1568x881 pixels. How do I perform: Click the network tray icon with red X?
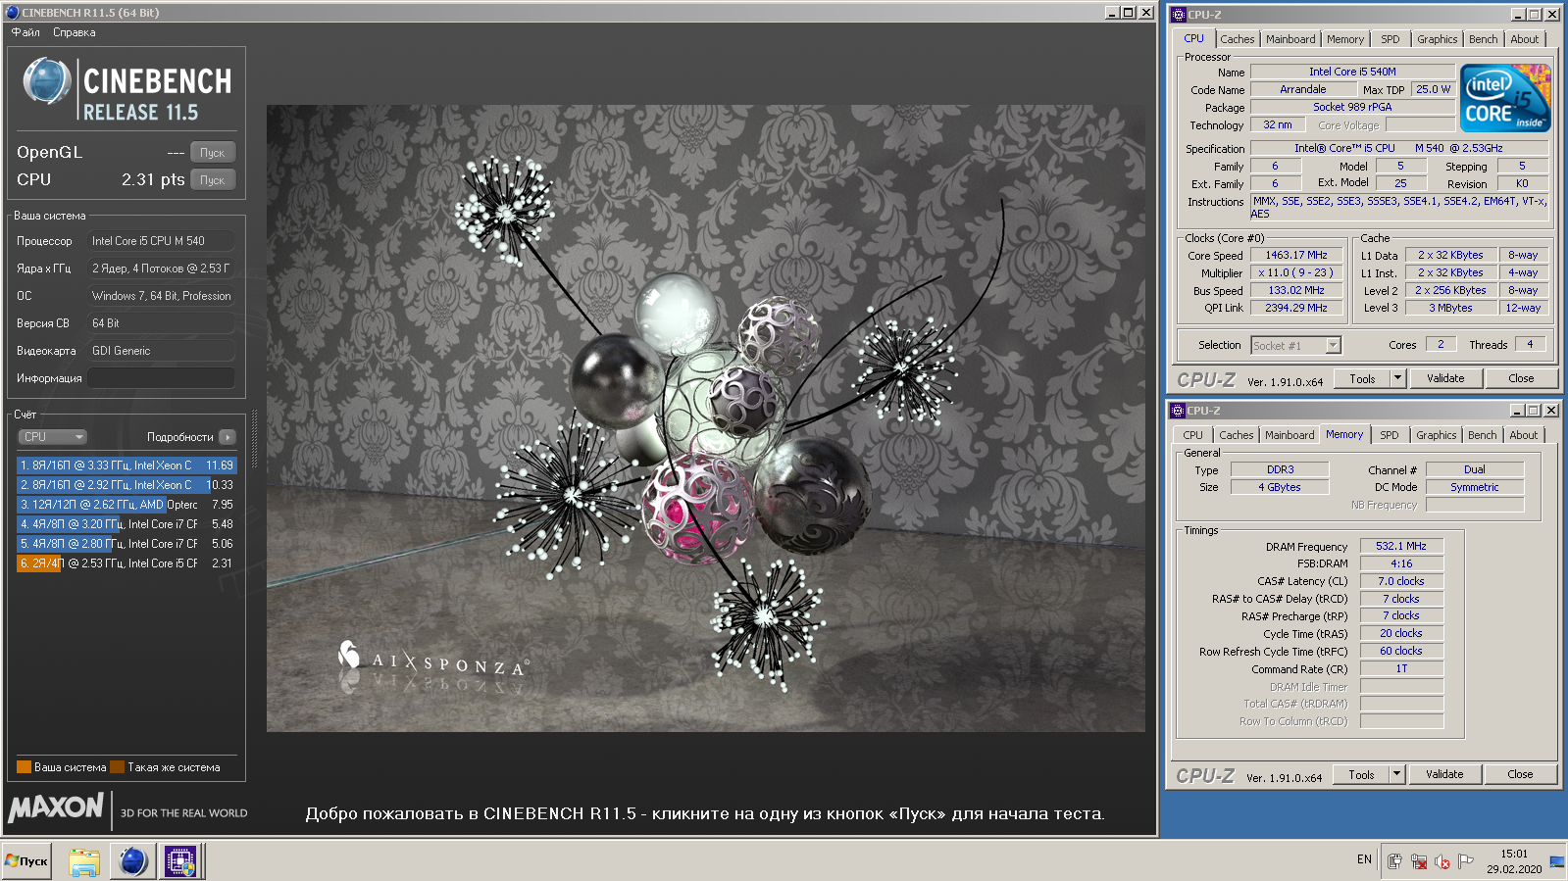[1418, 861]
